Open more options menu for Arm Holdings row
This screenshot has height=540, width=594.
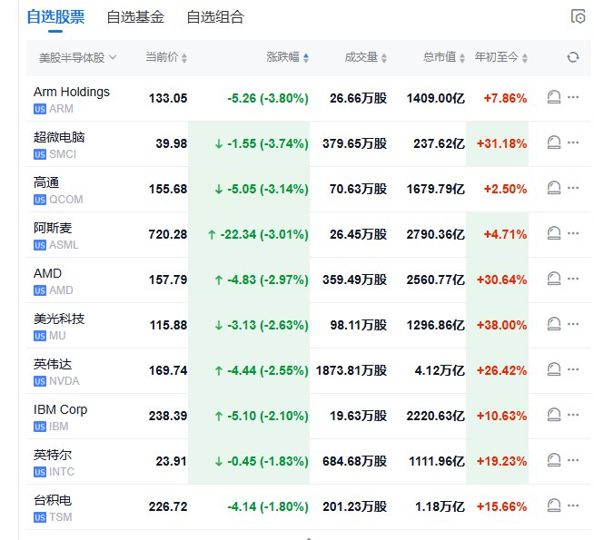(x=573, y=97)
